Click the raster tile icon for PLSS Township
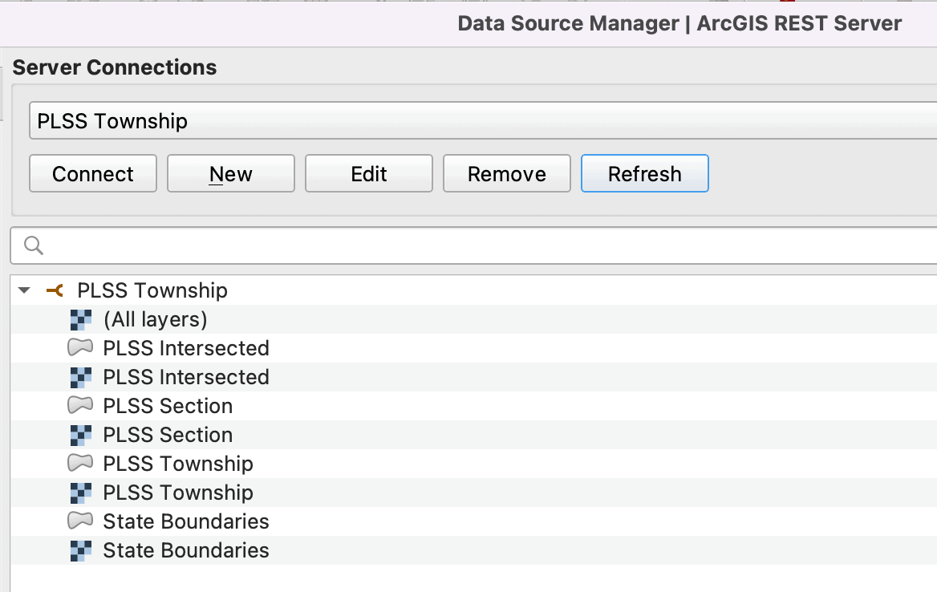Viewport: 937px width, 592px height. pyautogui.click(x=80, y=493)
